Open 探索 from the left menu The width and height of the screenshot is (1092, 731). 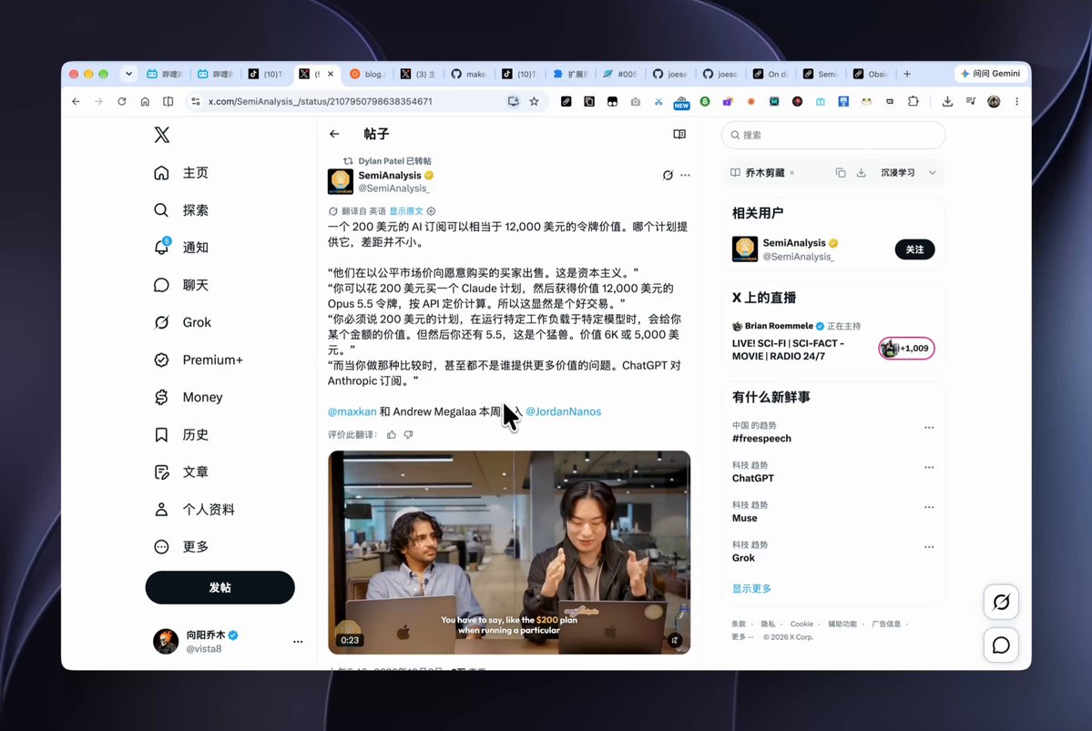181,210
